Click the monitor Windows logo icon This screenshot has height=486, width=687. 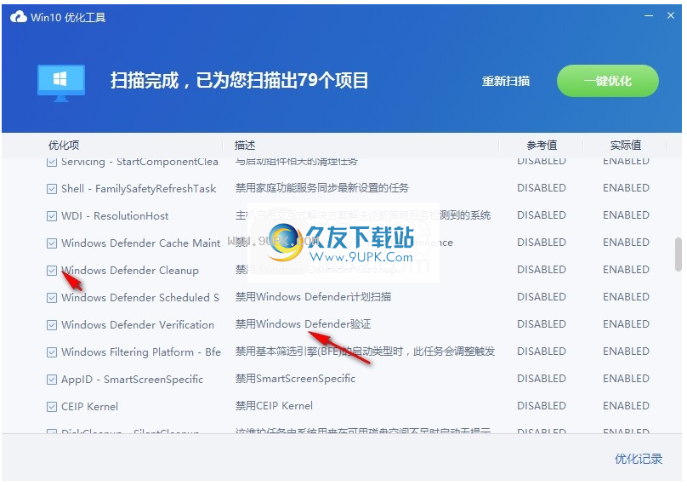pos(61,83)
